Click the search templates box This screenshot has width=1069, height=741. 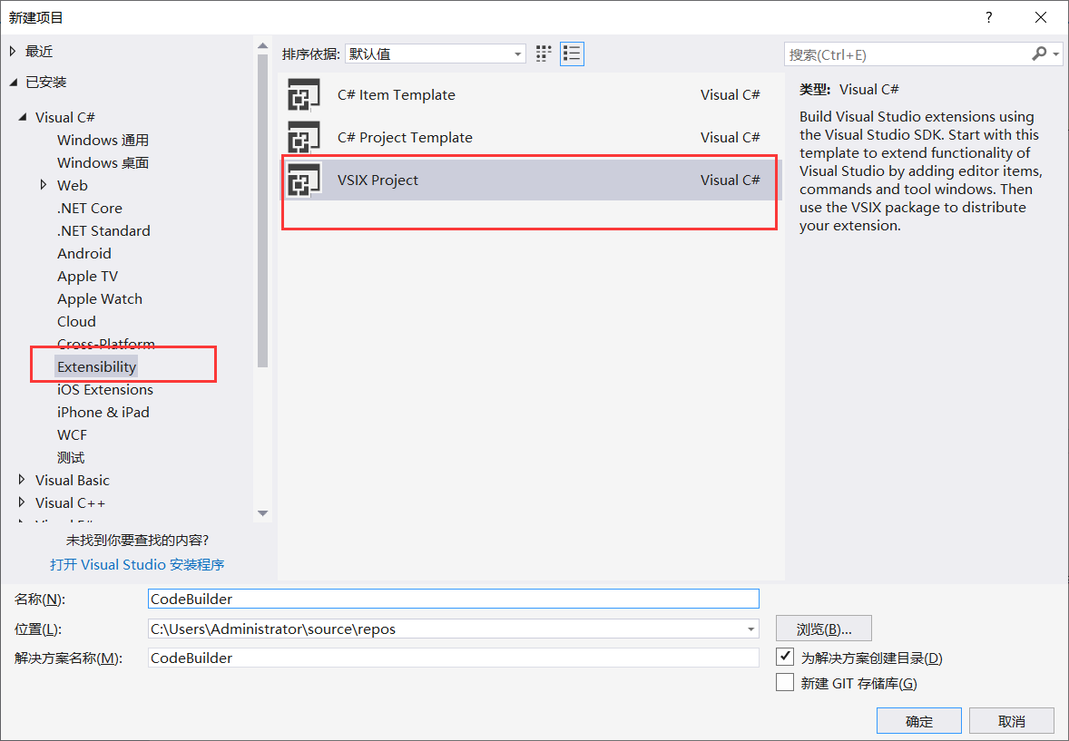point(908,54)
